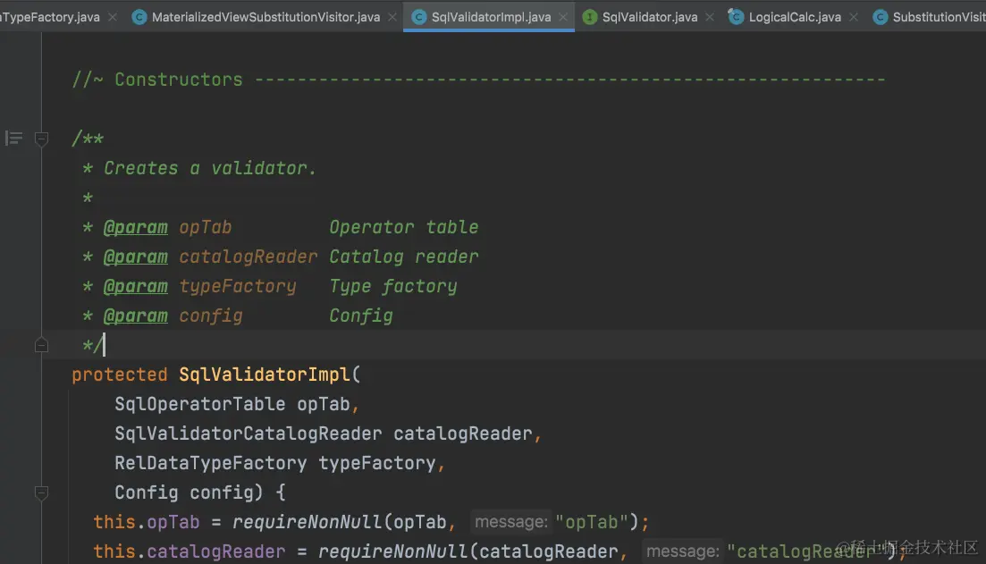
Task: Click the interface icon on SqlValidator tab
Action: pyautogui.click(x=589, y=17)
